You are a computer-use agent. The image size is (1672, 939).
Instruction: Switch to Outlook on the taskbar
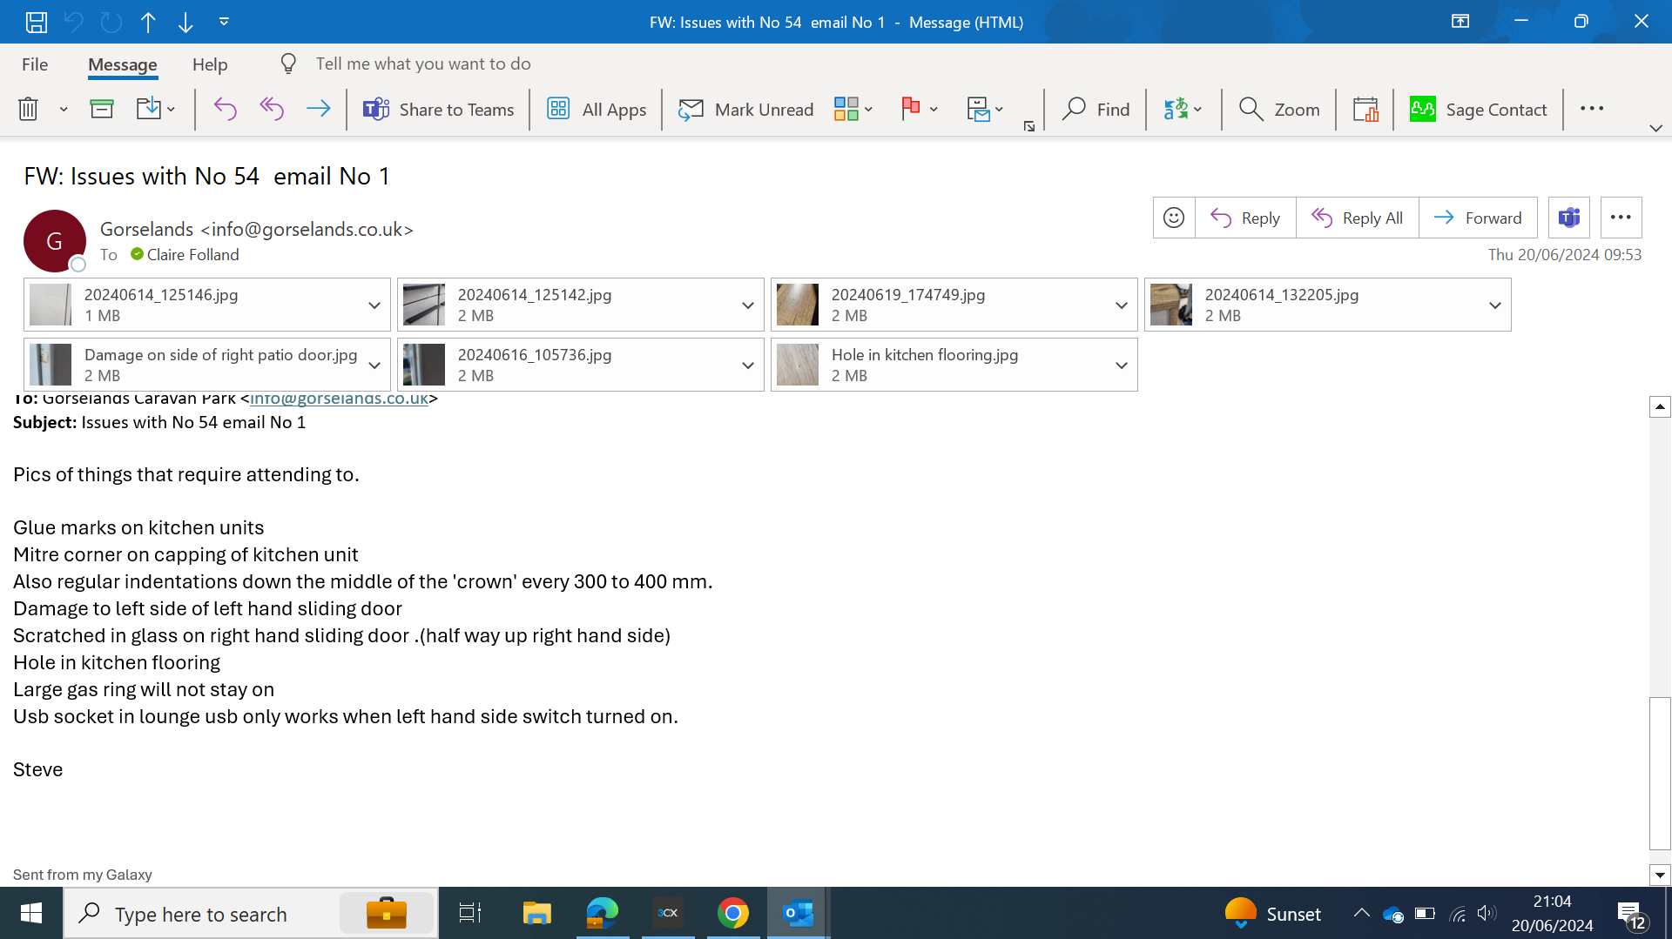[798, 914]
